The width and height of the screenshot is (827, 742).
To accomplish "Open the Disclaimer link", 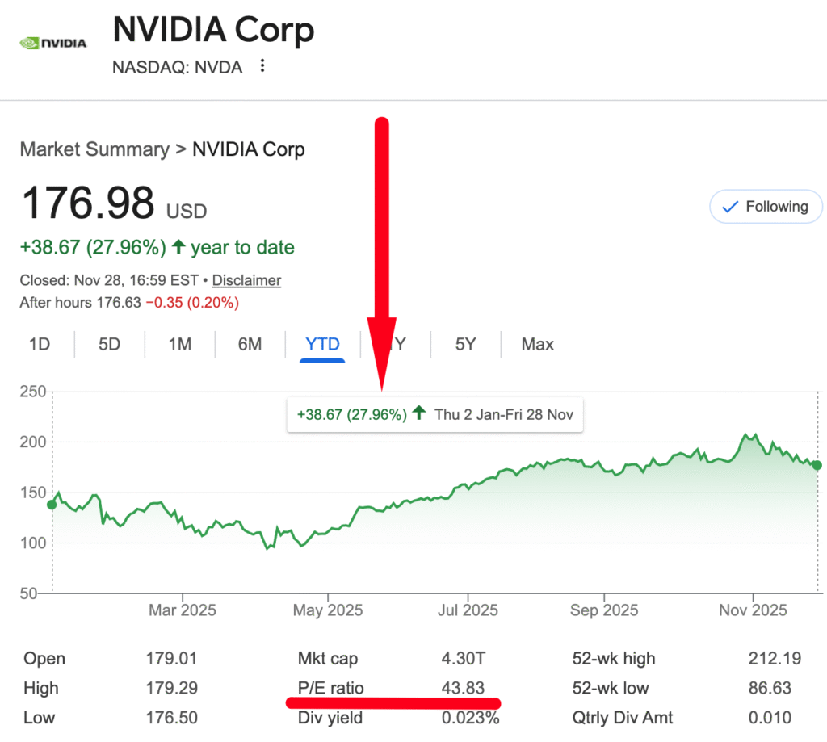I will pyautogui.click(x=246, y=280).
